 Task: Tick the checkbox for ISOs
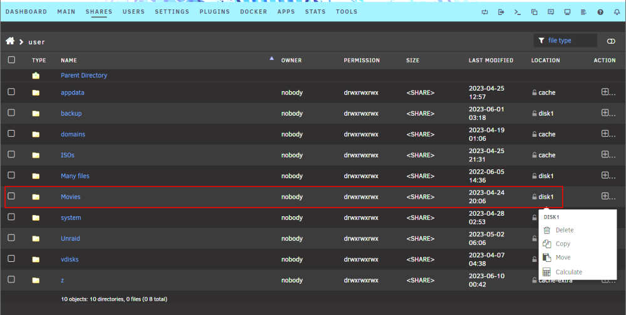pyautogui.click(x=11, y=154)
